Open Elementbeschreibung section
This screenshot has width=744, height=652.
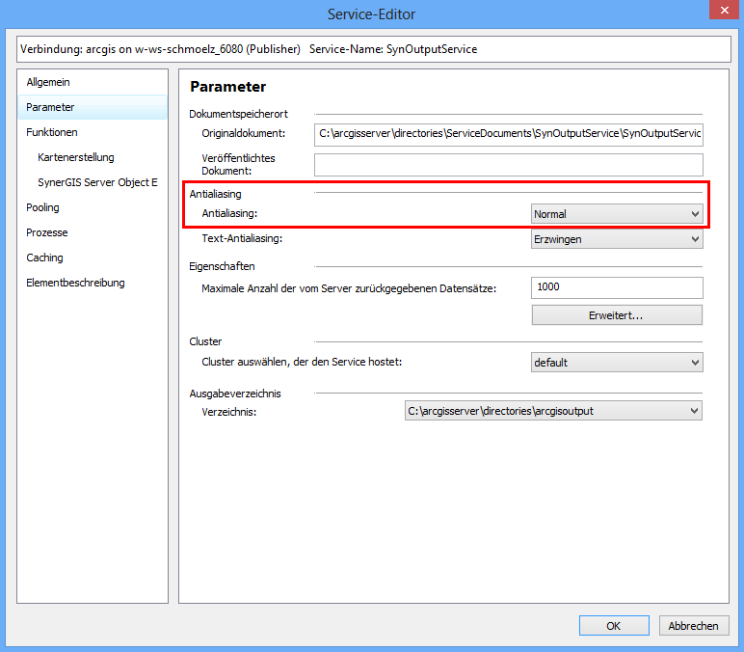click(93, 283)
